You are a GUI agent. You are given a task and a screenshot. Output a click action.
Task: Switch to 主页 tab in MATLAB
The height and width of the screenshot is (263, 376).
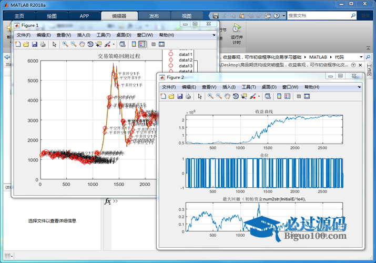(19, 16)
